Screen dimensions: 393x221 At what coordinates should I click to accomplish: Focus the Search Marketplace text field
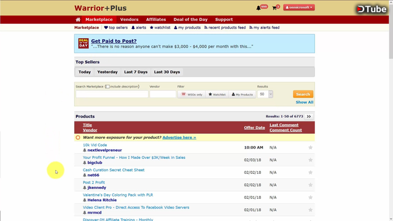click(x=112, y=94)
